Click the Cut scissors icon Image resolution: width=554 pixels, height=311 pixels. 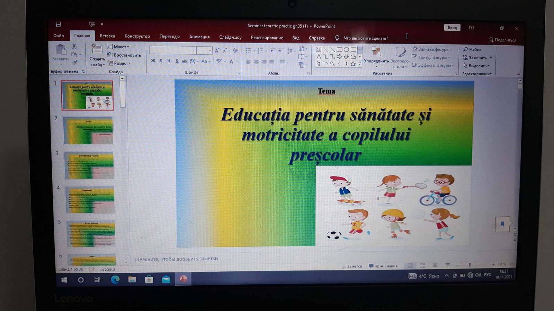click(x=74, y=46)
